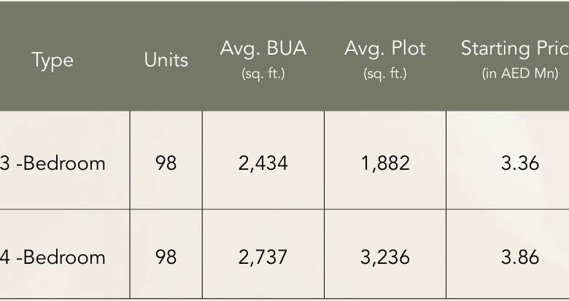Click the 1,882 average plot cell
Image resolution: width=569 pixels, height=301 pixels.
pyautogui.click(x=385, y=163)
